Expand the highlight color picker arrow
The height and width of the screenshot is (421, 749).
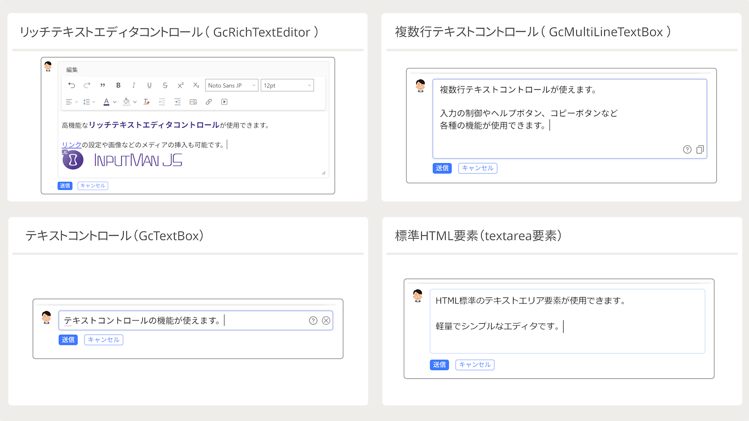(x=135, y=102)
